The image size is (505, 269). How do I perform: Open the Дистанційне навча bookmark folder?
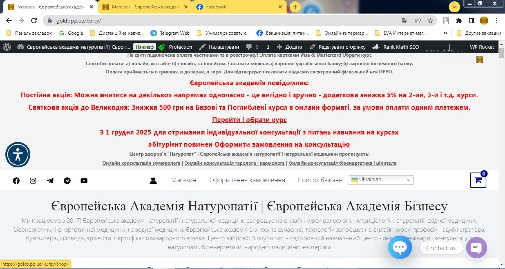coord(117,33)
